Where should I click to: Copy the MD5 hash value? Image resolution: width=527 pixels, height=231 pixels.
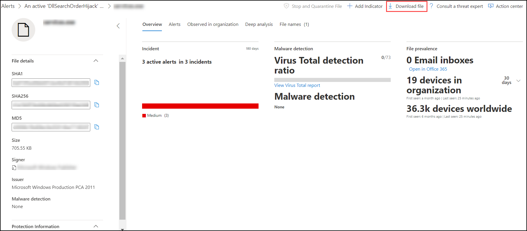click(x=97, y=127)
